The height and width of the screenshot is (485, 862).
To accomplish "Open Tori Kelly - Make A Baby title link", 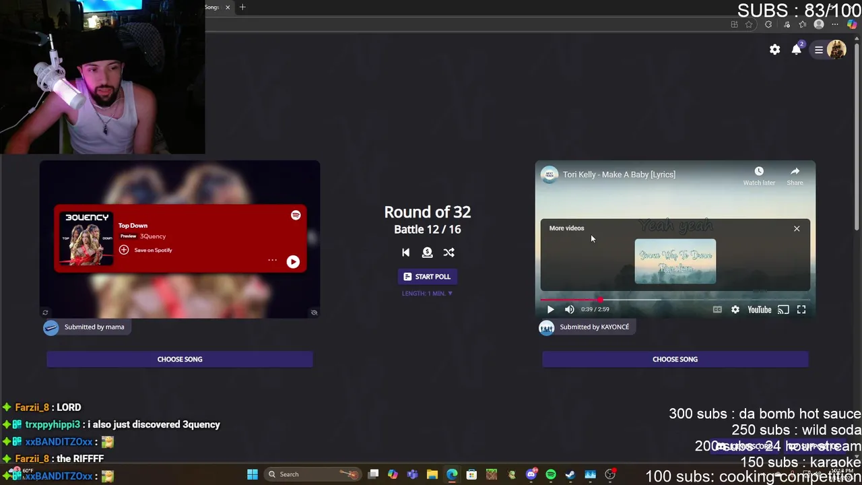I will (619, 174).
